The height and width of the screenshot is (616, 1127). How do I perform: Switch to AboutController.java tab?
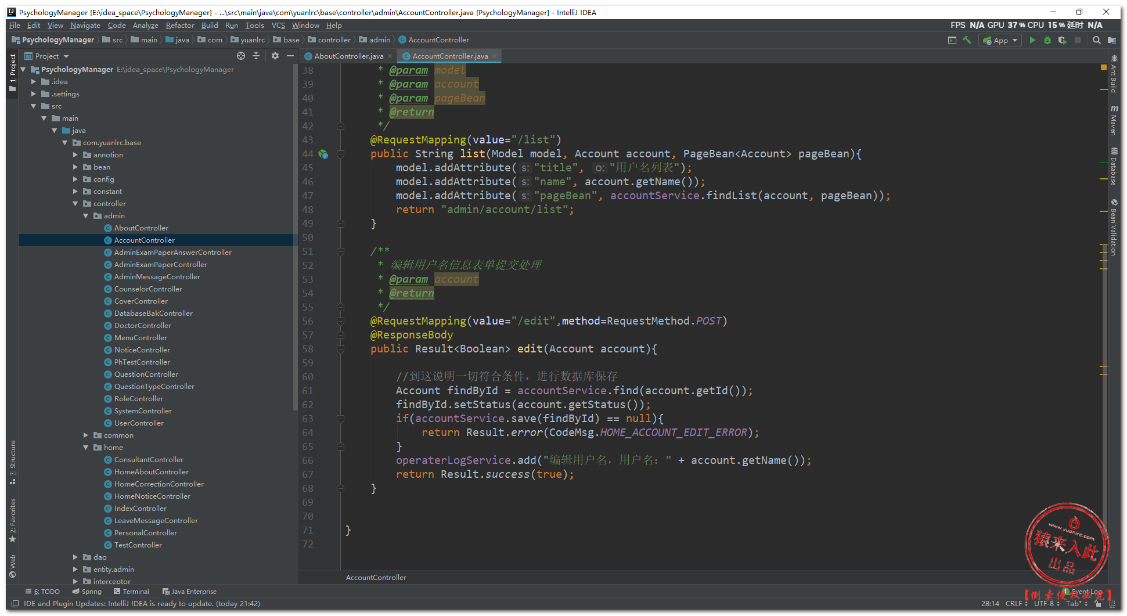click(348, 56)
